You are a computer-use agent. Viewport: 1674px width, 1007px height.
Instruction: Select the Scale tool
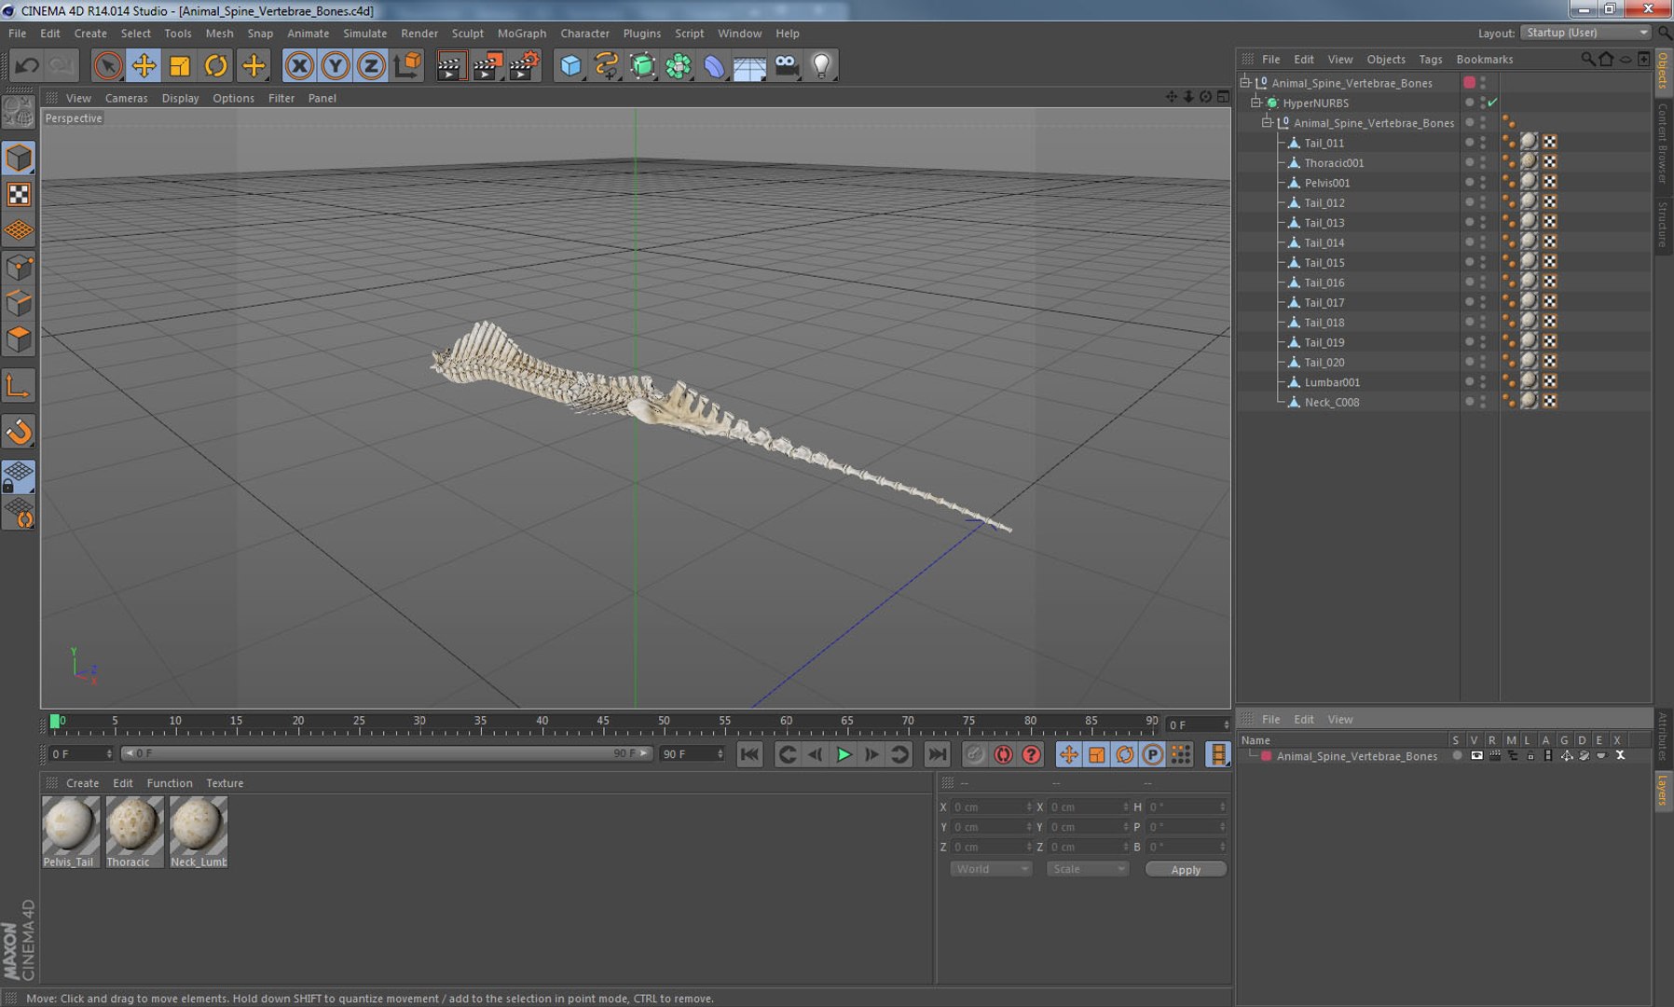click(x=180, y=66)
